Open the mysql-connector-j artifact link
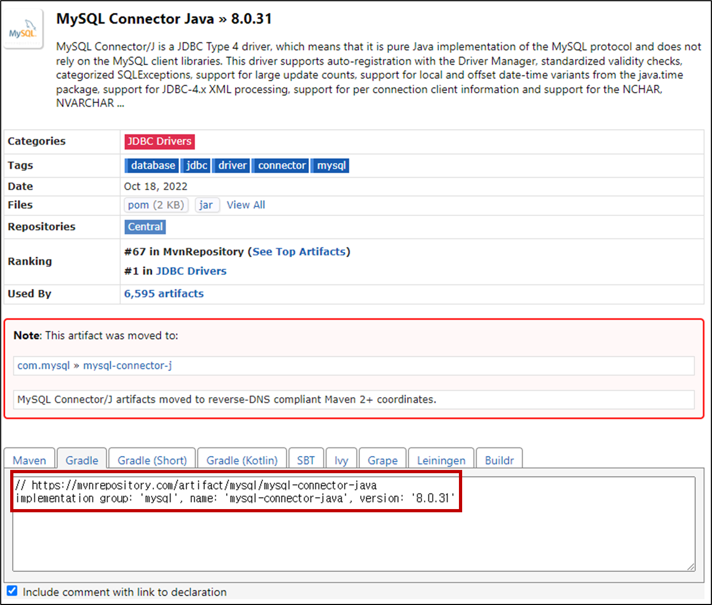 [x=128, y=365]
